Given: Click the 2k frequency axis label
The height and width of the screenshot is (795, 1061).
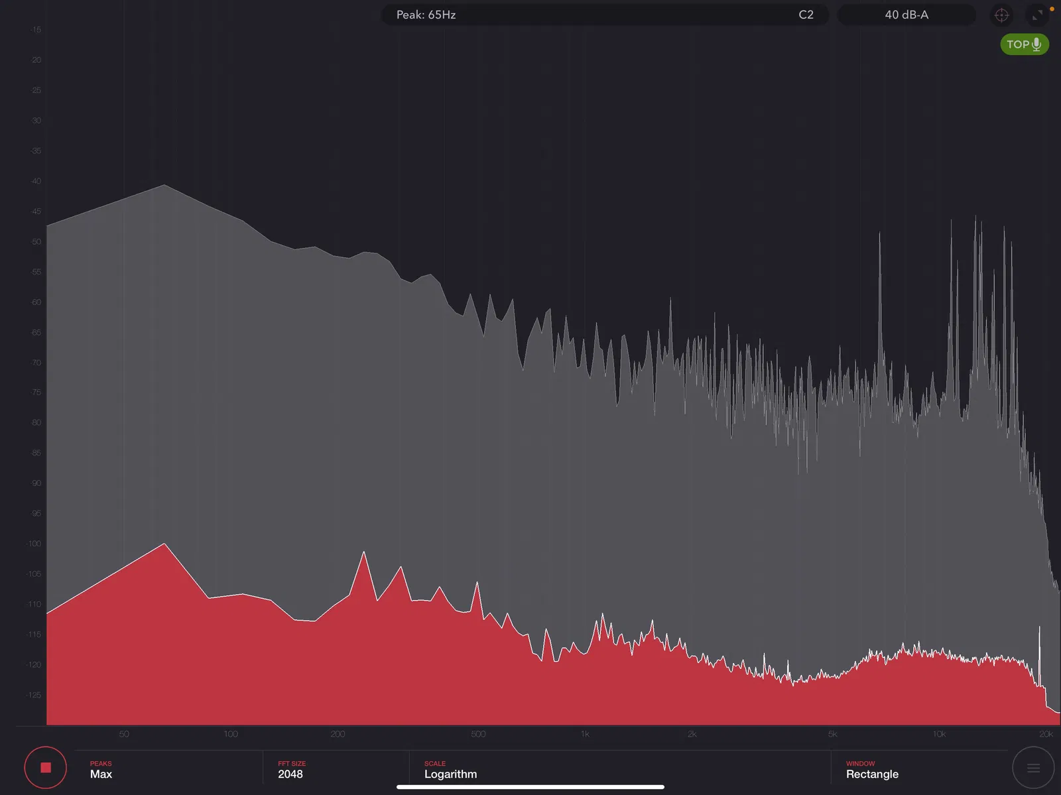Looking at the screenshot, I should click(692, 734).
